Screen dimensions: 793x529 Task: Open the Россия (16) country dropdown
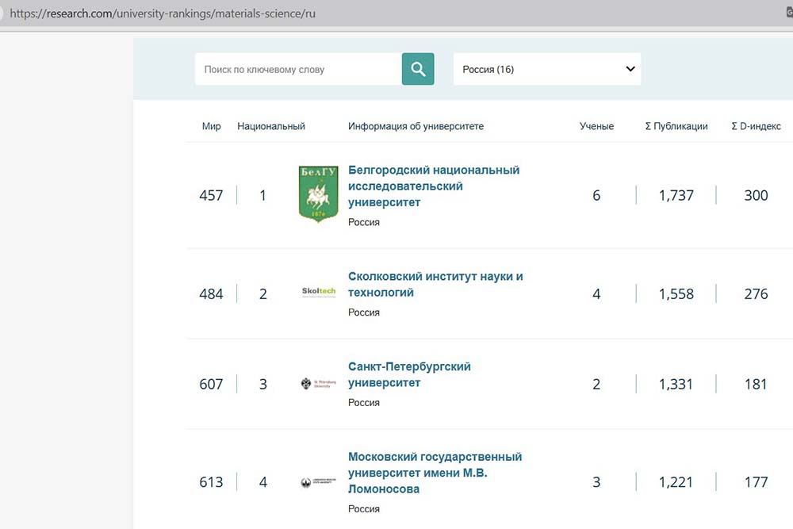[x=546, y=69]
